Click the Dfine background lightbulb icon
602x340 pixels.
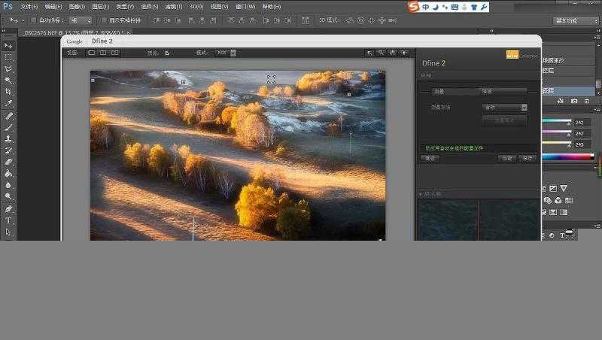(404, 53)
